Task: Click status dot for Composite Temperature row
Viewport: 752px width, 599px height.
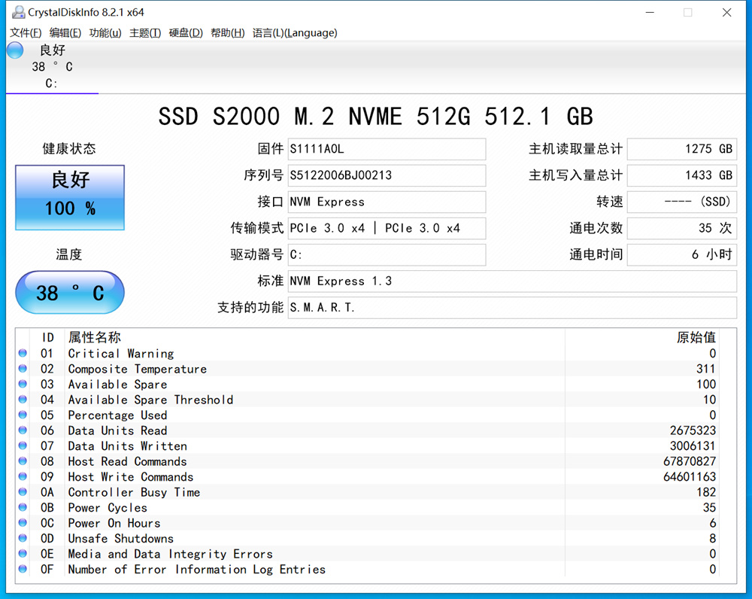Action: [23, 369]
